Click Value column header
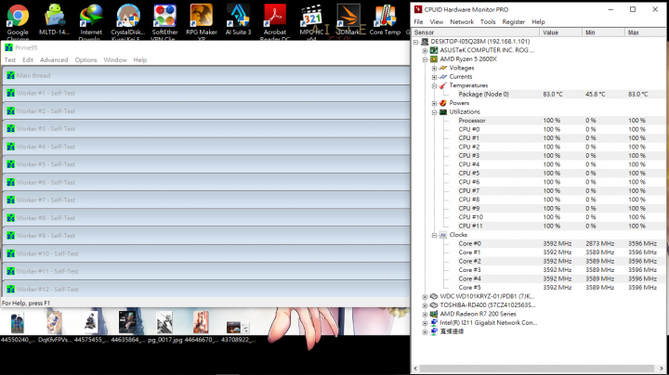Screen dimensions: 669x375 [x=560, y=32]
